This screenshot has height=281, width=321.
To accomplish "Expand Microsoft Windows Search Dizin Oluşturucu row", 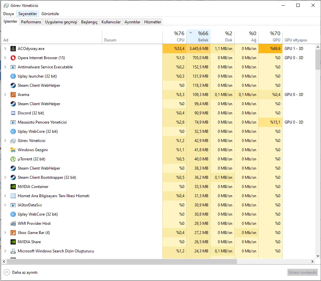I will (5, 251).
